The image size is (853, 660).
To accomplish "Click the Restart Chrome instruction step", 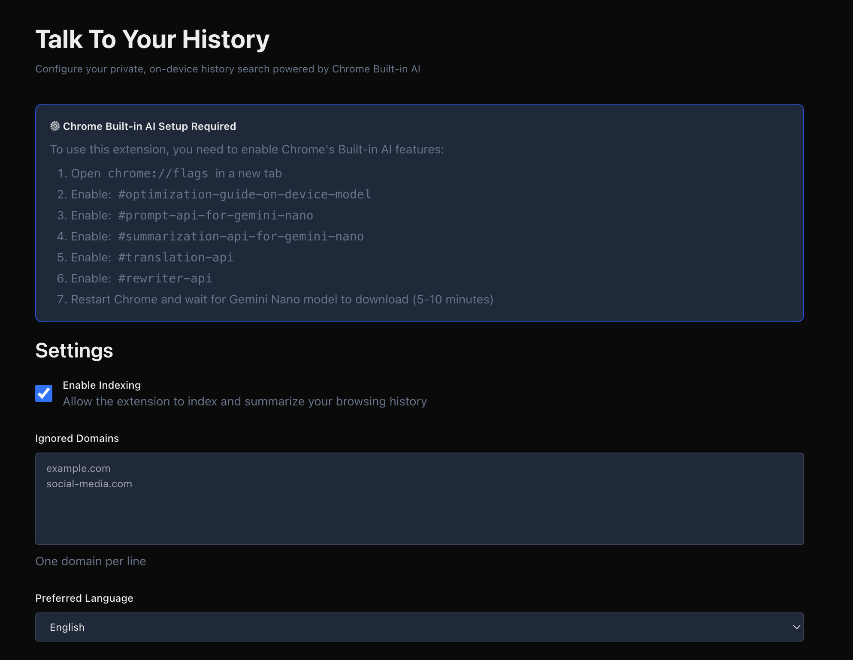I will [281, 300].
